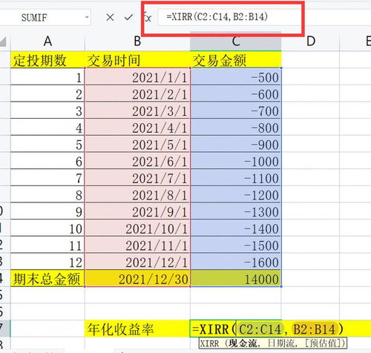Viewport: 371px width, 353px height.
Task: Select date cell 2021/8/1
Action: pos(137,194)
